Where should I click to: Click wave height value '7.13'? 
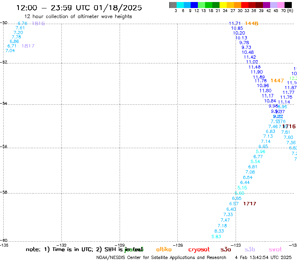(268, 136)
